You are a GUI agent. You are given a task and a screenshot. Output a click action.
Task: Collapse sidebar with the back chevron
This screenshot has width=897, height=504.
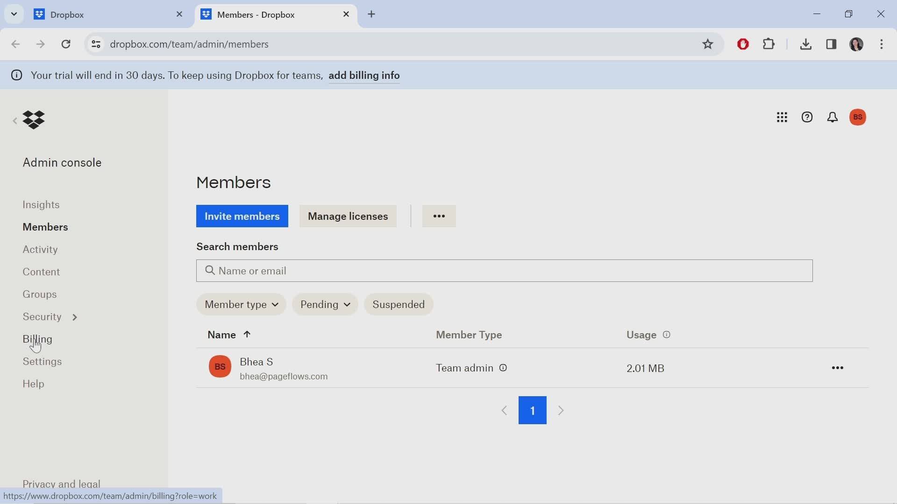[x=15, y=121]
